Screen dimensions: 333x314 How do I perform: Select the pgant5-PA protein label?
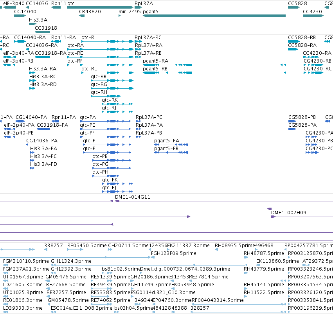pyautogui.click(x=167, y=141)
